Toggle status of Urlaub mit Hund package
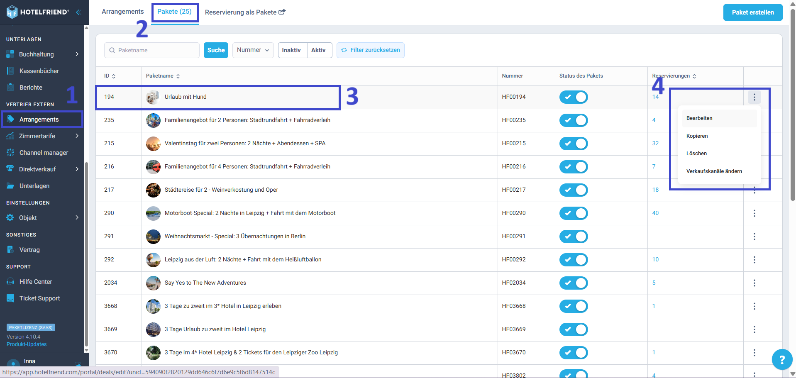 pyautogui.click(x=574, y=97)
